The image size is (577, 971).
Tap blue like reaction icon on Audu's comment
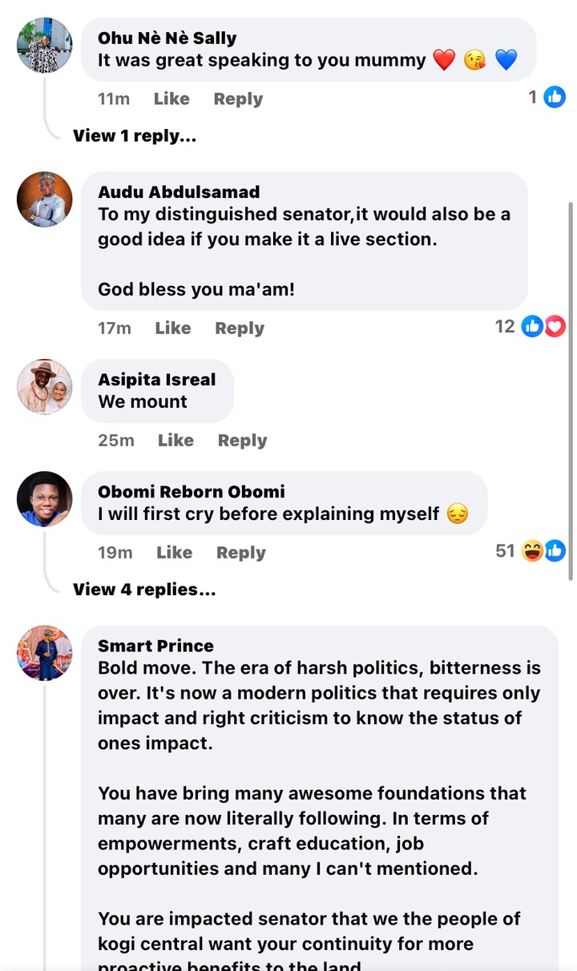tap(532, 326)
